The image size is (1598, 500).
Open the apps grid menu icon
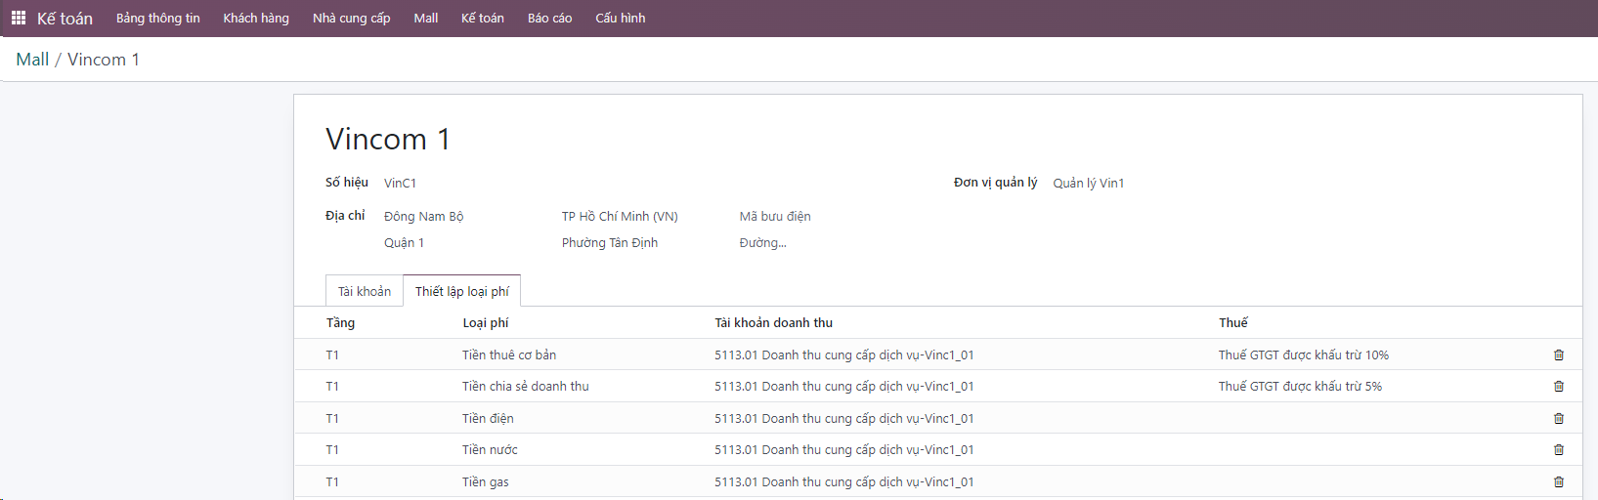(18, 18)
